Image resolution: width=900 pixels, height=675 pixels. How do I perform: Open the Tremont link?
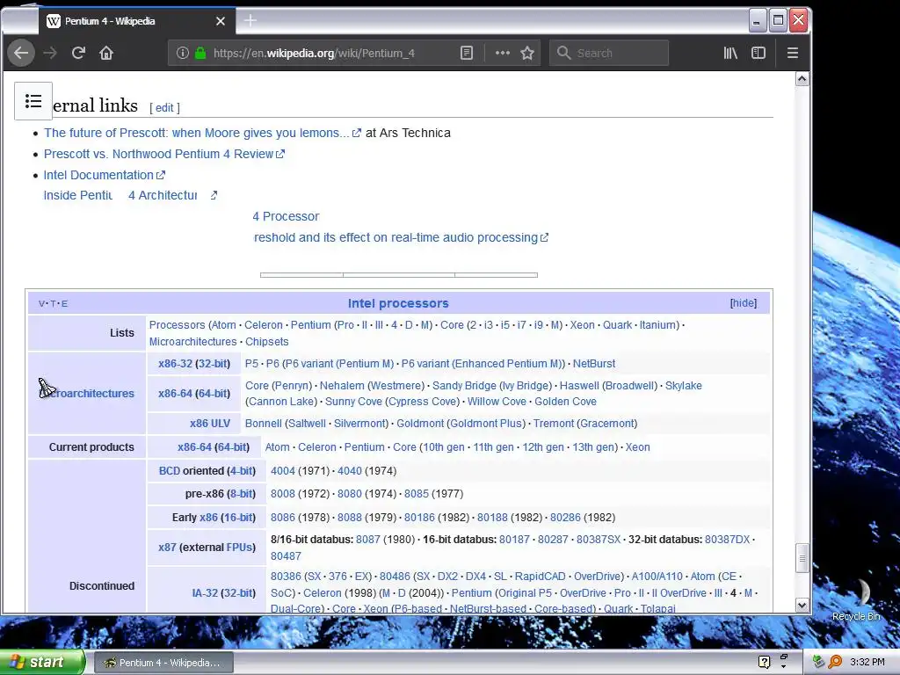[554, 424]
